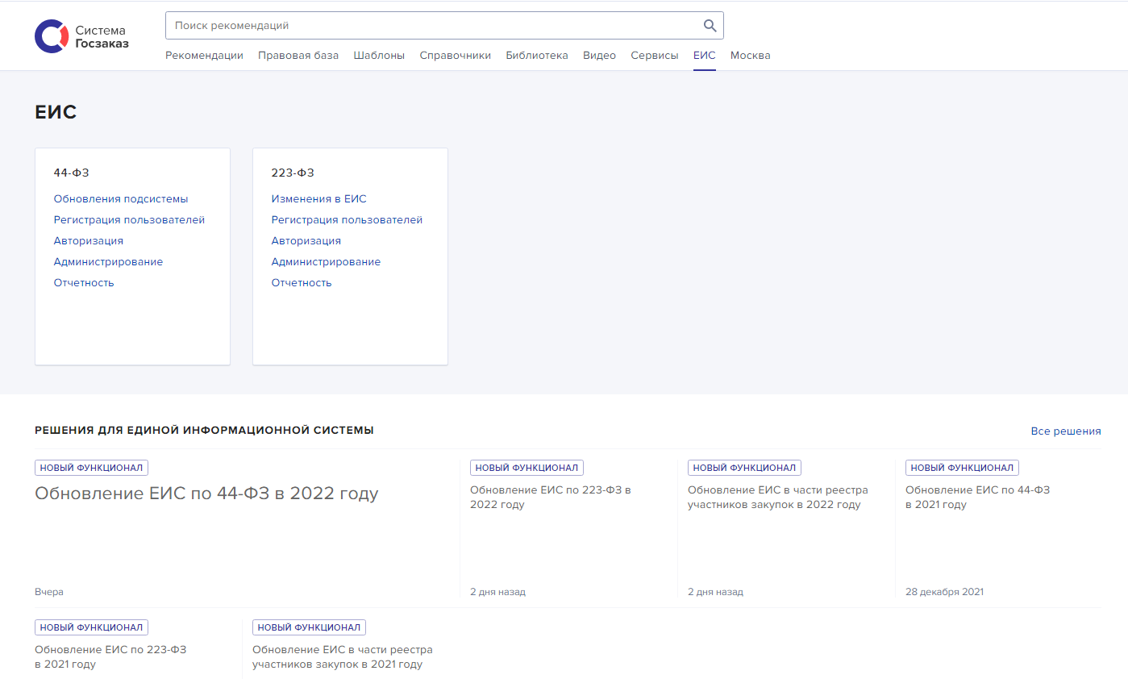Open Отчетность under 44-ФЗ
Screen dimensions: 1128x679
click(x=84, y=283)
